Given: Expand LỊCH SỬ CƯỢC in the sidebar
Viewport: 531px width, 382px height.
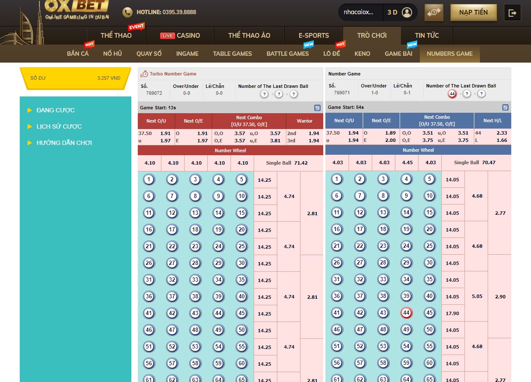Looking at the screenshot, I should point(59,126).
